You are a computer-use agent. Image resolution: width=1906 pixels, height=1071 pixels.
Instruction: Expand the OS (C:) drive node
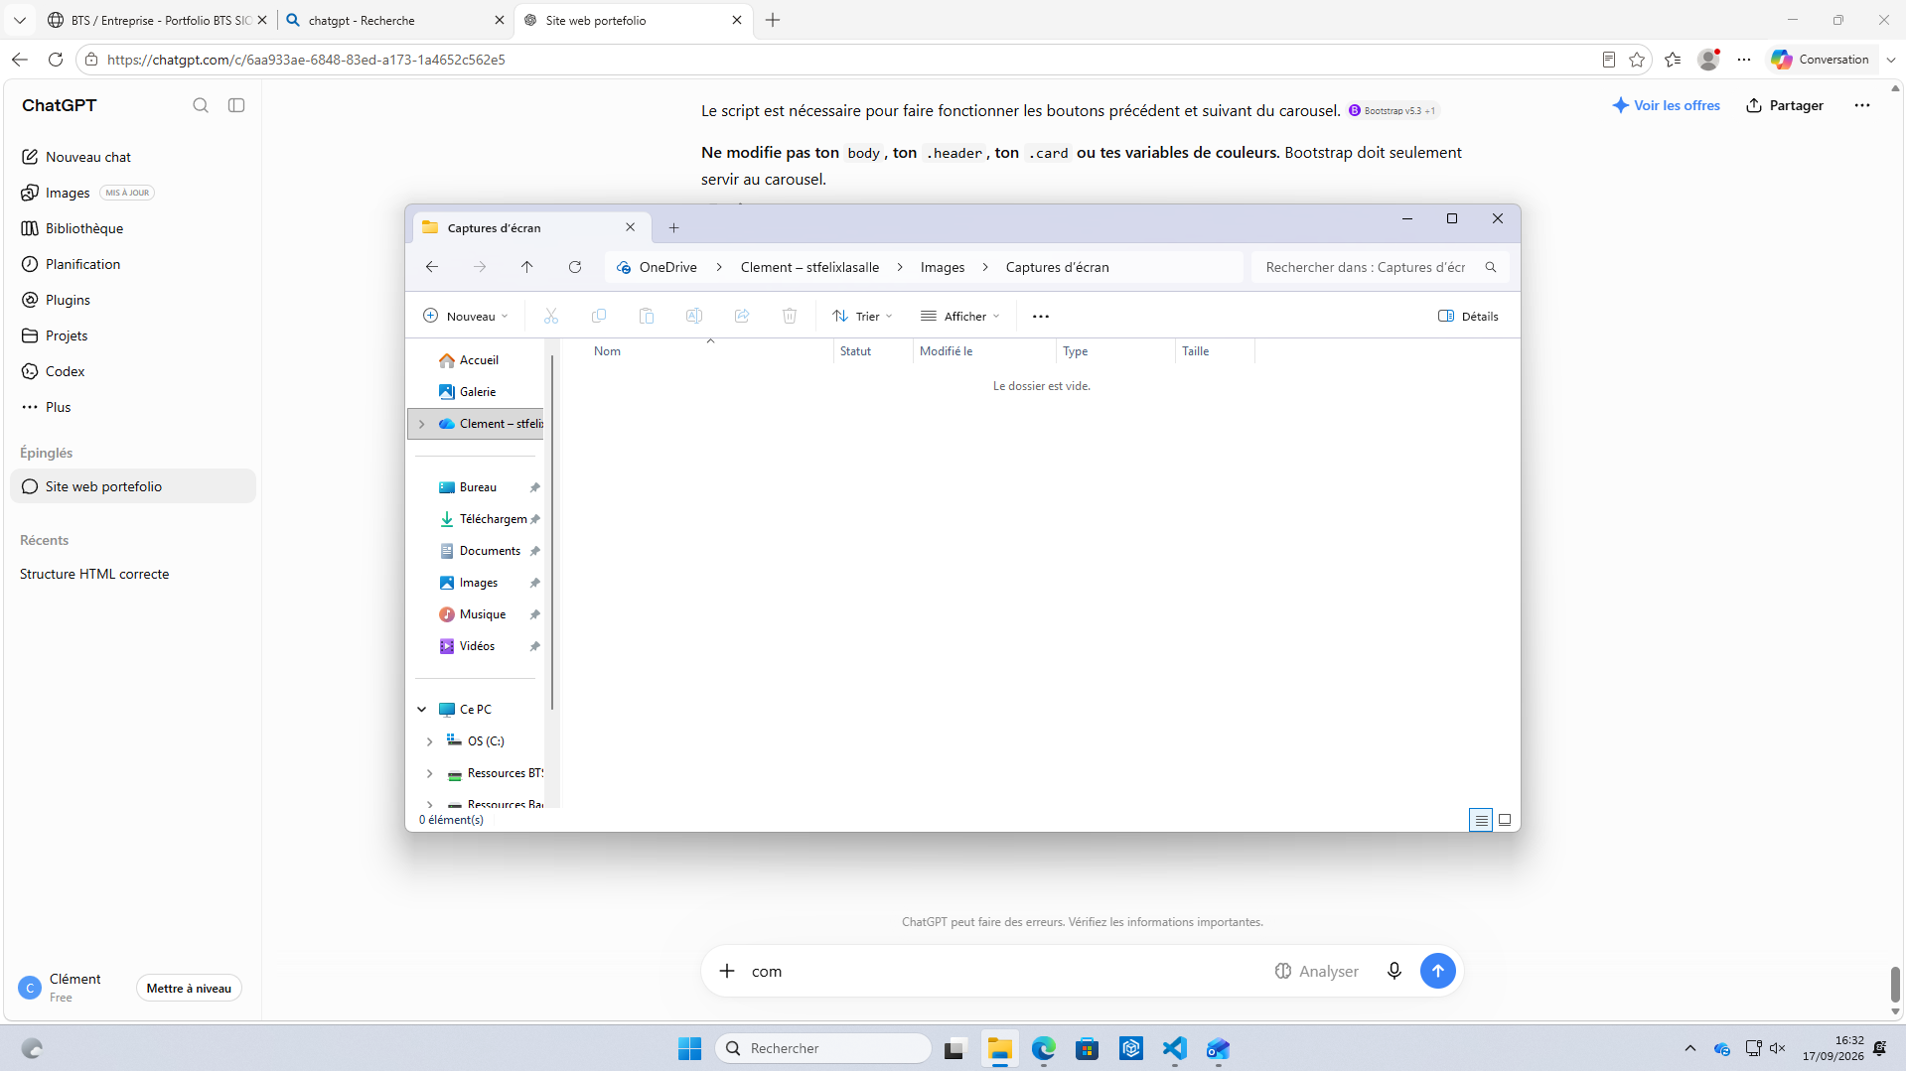(430, 741)
